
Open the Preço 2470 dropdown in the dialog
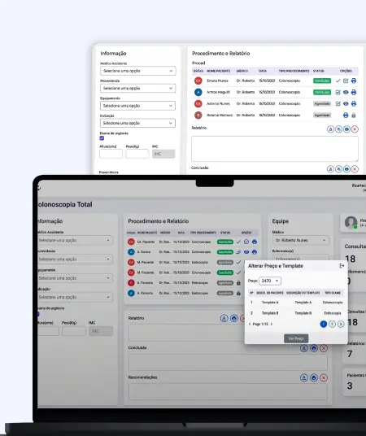coord(270,281)
